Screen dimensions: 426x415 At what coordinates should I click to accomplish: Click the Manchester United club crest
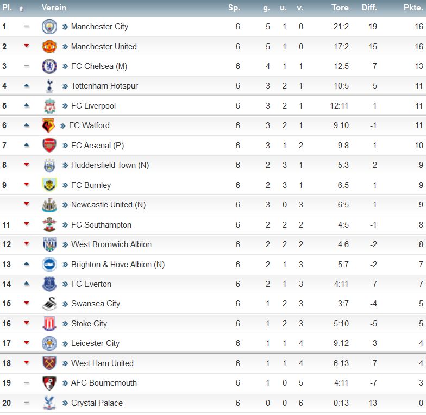coord(49,47)
